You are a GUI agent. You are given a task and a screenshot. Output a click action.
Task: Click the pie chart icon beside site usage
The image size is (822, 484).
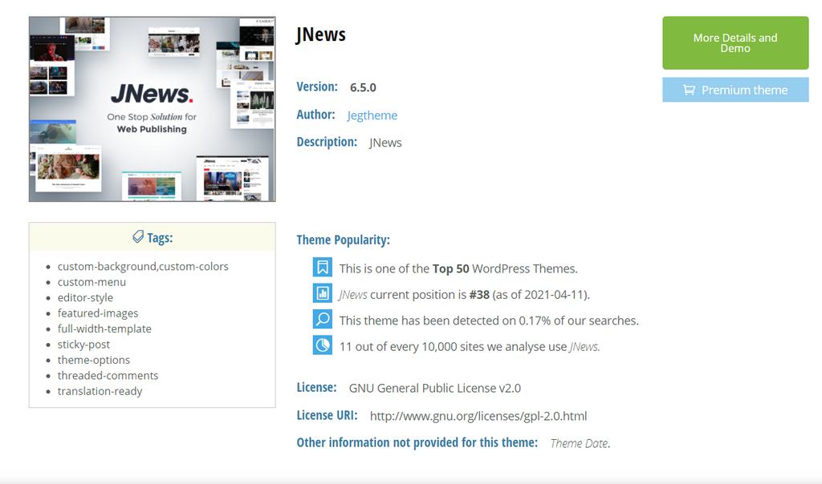[322, 345]
